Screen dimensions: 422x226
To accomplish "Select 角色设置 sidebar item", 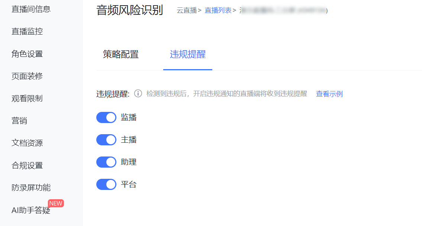I will 27,54.
